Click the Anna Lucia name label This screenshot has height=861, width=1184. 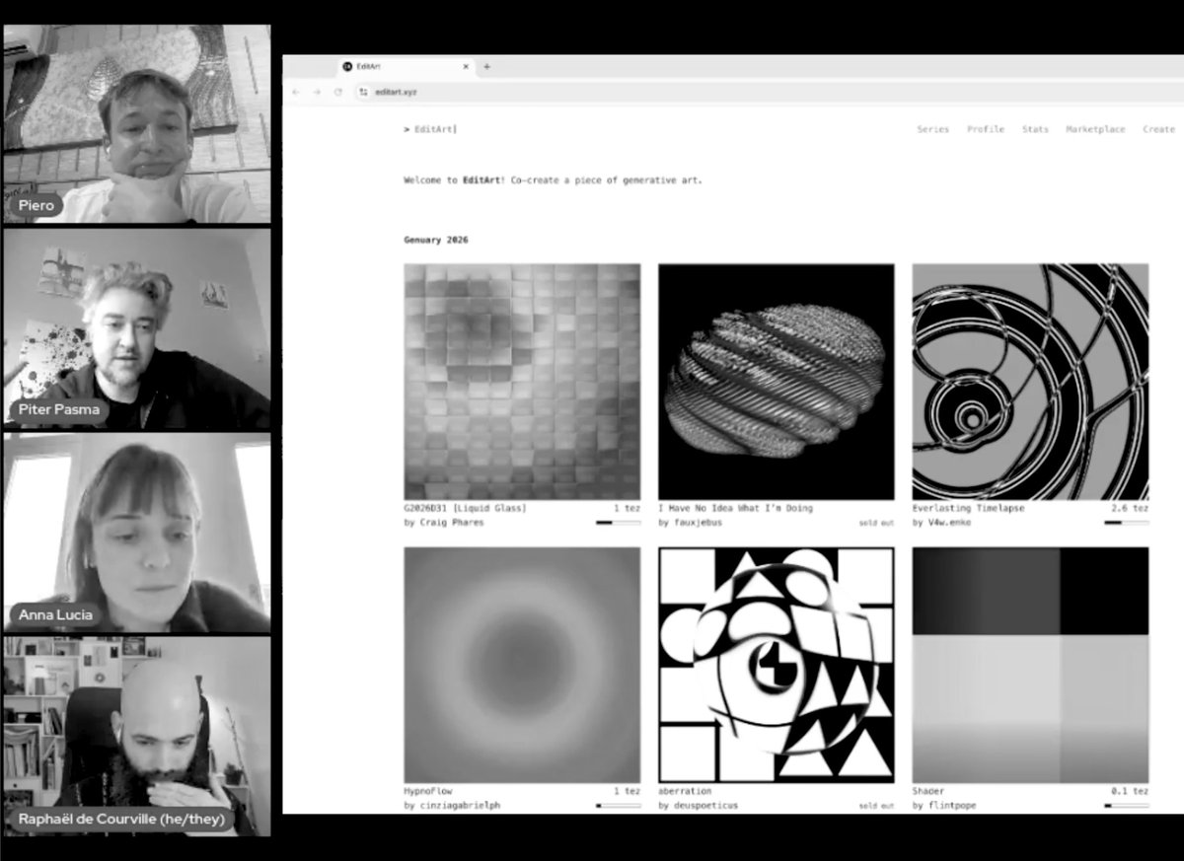coord(55,614)
